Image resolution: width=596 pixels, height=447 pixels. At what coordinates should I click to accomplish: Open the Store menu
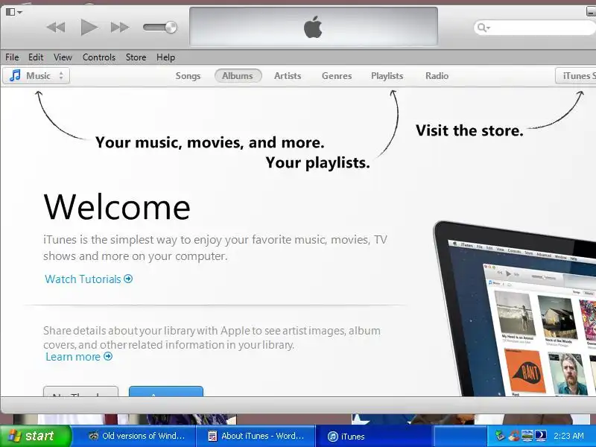(x=136, y=57)
